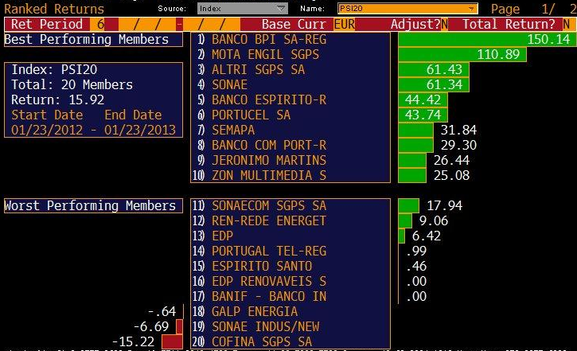Screen dimensions: 577x351
Task: Click the Return: 15.92 text
Action: click(x=58, y=99)
